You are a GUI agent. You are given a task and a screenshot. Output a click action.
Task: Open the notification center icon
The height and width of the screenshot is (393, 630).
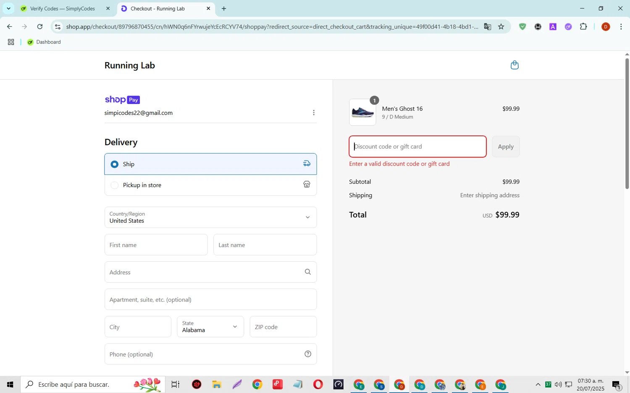click(616, 384)
